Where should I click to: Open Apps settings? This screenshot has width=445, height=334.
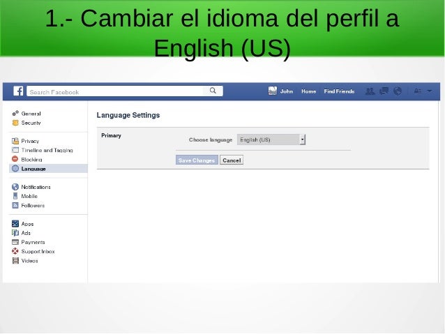pyautogui.click(x=27, y=224)
